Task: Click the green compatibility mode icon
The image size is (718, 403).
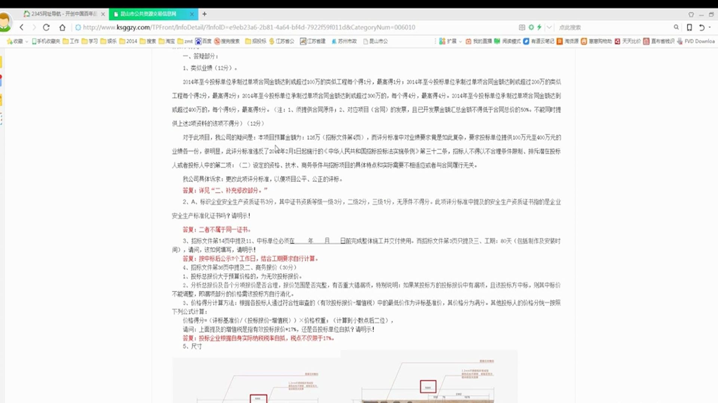Action: tap(531, 27)
